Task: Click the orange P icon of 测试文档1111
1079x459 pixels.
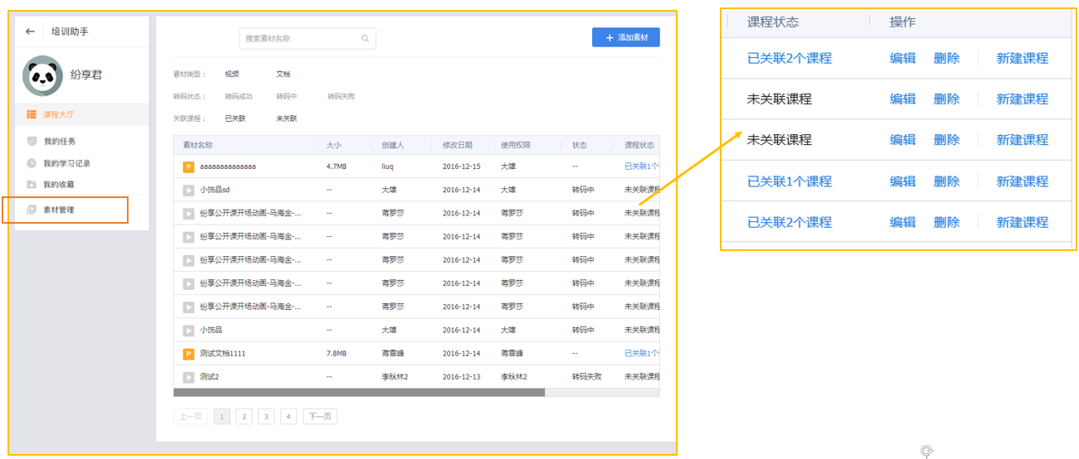Action: click(188, 354)
